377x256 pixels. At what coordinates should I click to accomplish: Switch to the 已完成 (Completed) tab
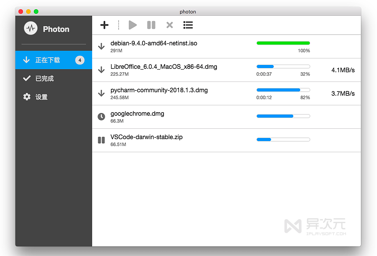click(x=44, y=79)
